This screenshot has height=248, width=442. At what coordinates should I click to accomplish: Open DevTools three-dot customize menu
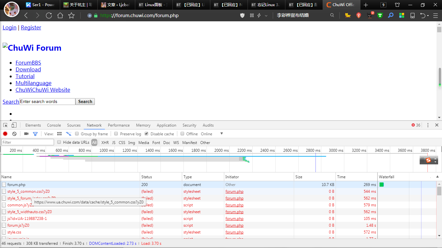tap(428, 125)
